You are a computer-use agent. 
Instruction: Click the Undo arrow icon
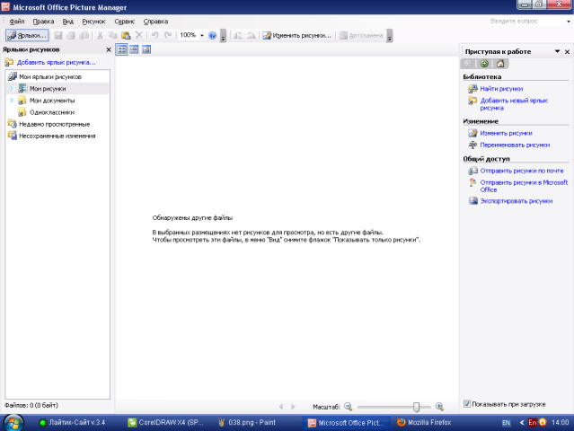[155, 36]
